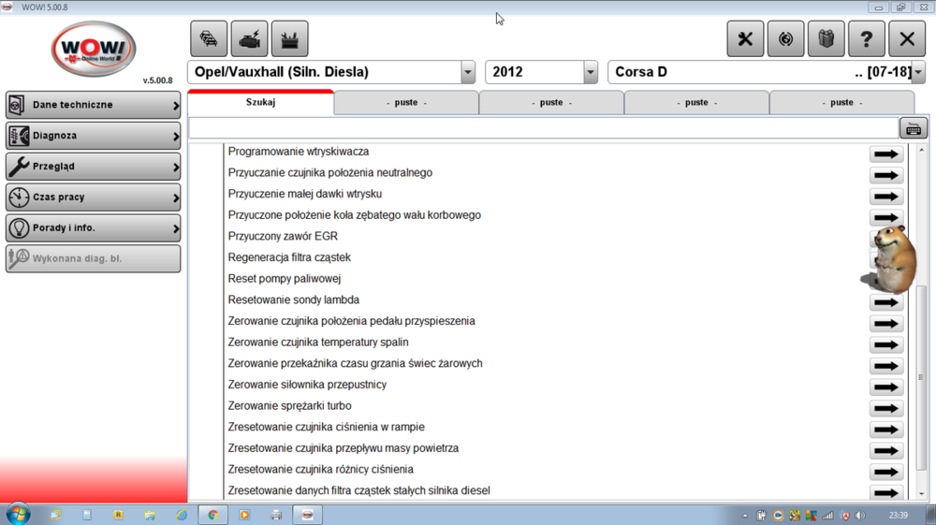This screenshot has height=525, width=936.
Task: Open the vehicle selection cars icon
Action: click(x=209, y=39)
